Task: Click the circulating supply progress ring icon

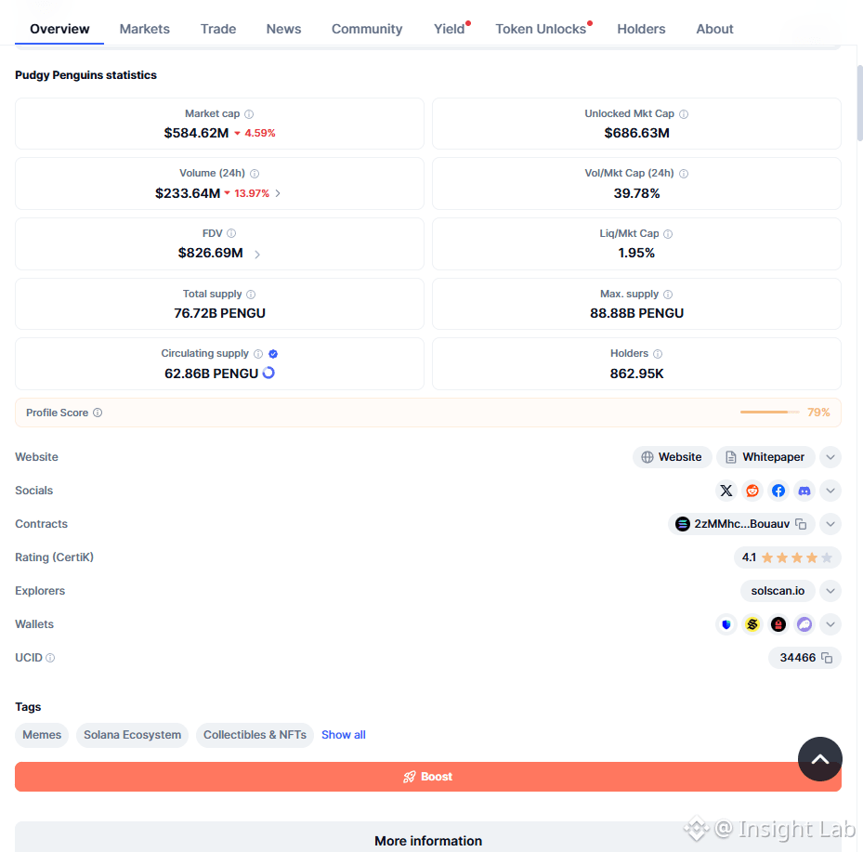Action: pyautogui.click(x=268, y=373)
